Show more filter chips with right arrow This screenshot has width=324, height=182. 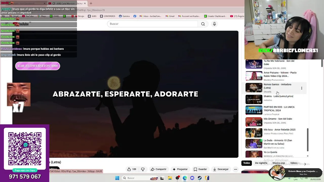pyautogui.click(x=305, y=164)
